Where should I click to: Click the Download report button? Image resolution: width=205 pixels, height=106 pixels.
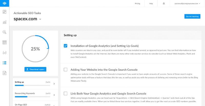point(35,69)
